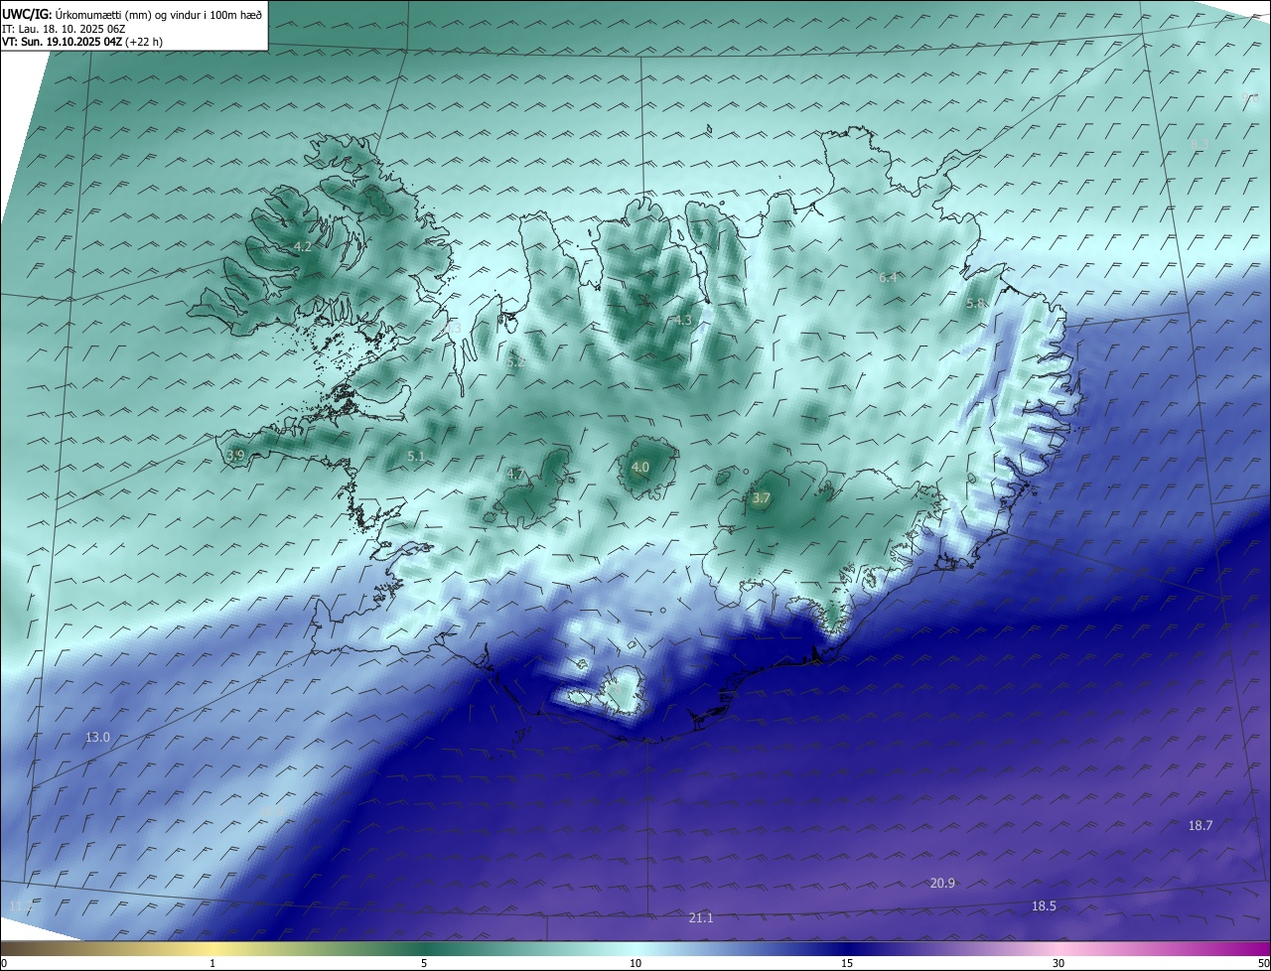Click the 5 tick on the color scale
This screenshot has width=1271, height=971.
pos(424,963)
